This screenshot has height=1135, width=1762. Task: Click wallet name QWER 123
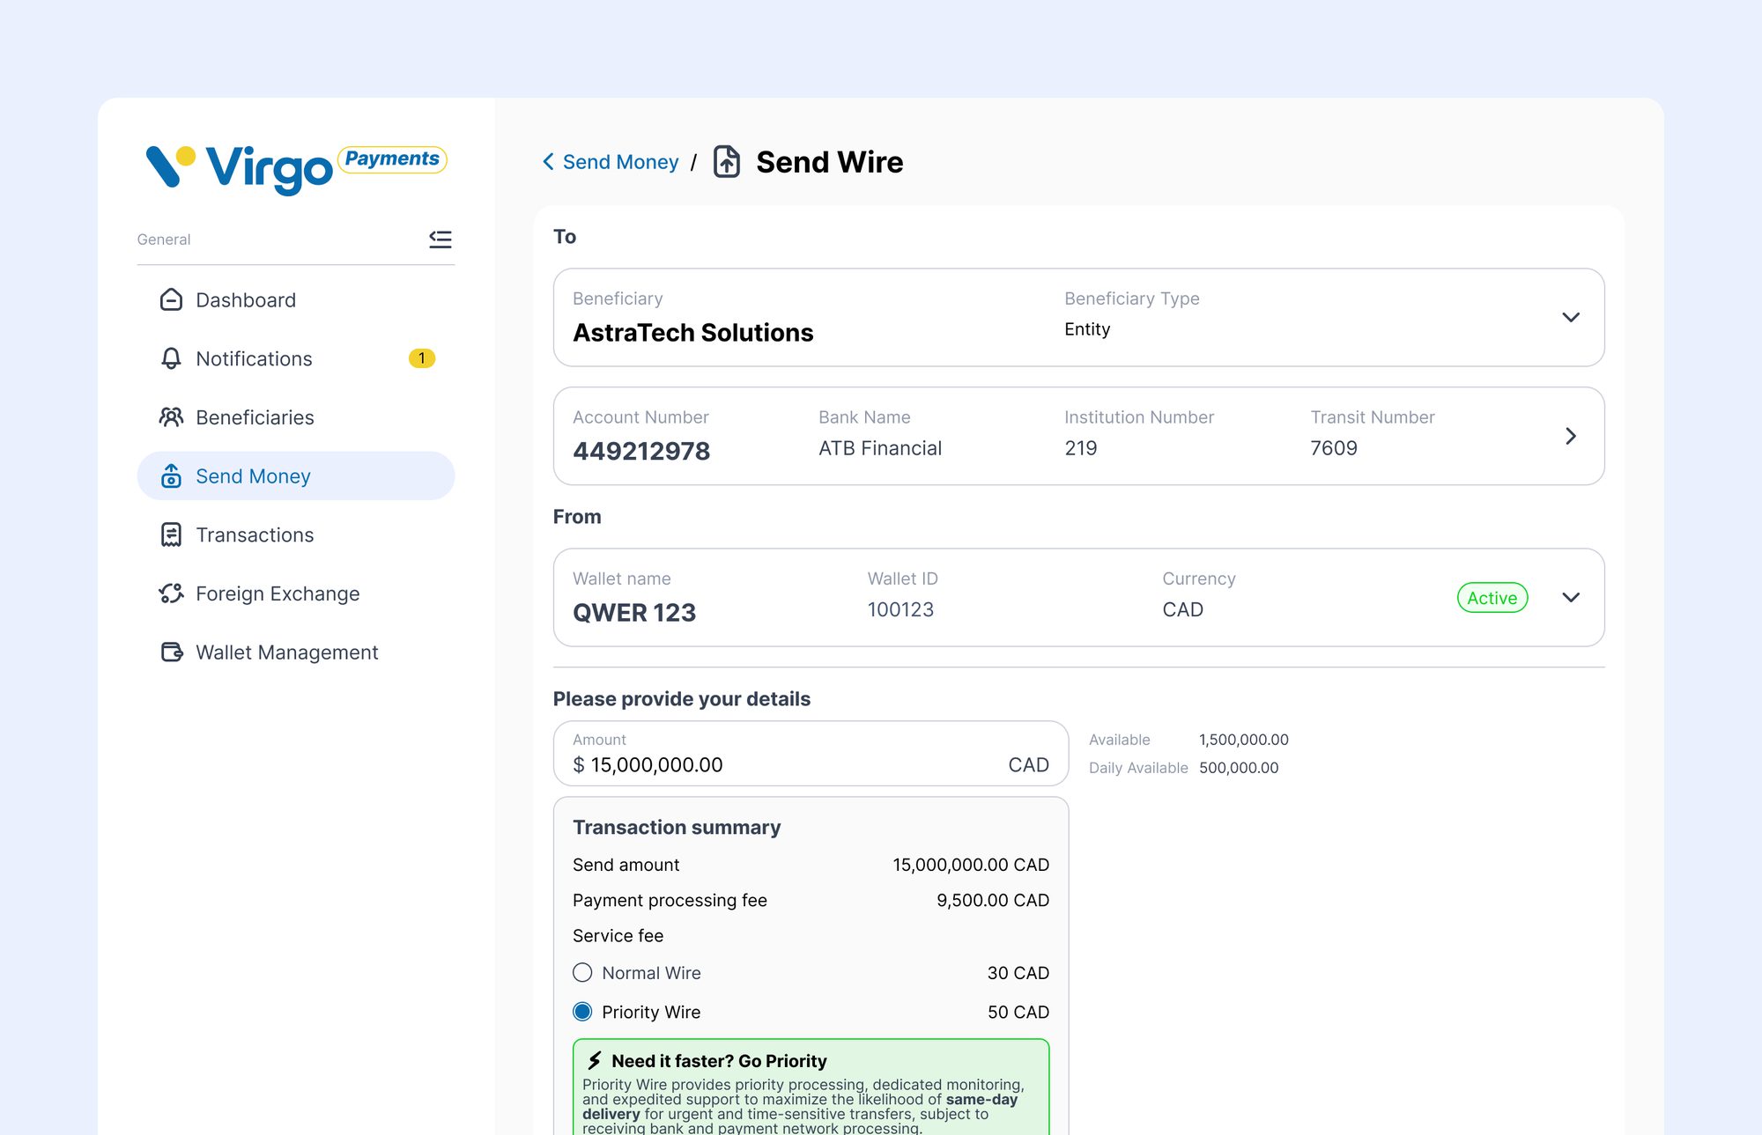[x=634, y=612]
